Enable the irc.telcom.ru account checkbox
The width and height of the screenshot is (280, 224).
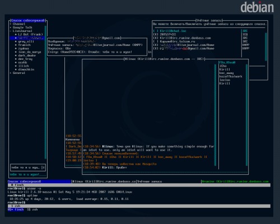[156, 41]
